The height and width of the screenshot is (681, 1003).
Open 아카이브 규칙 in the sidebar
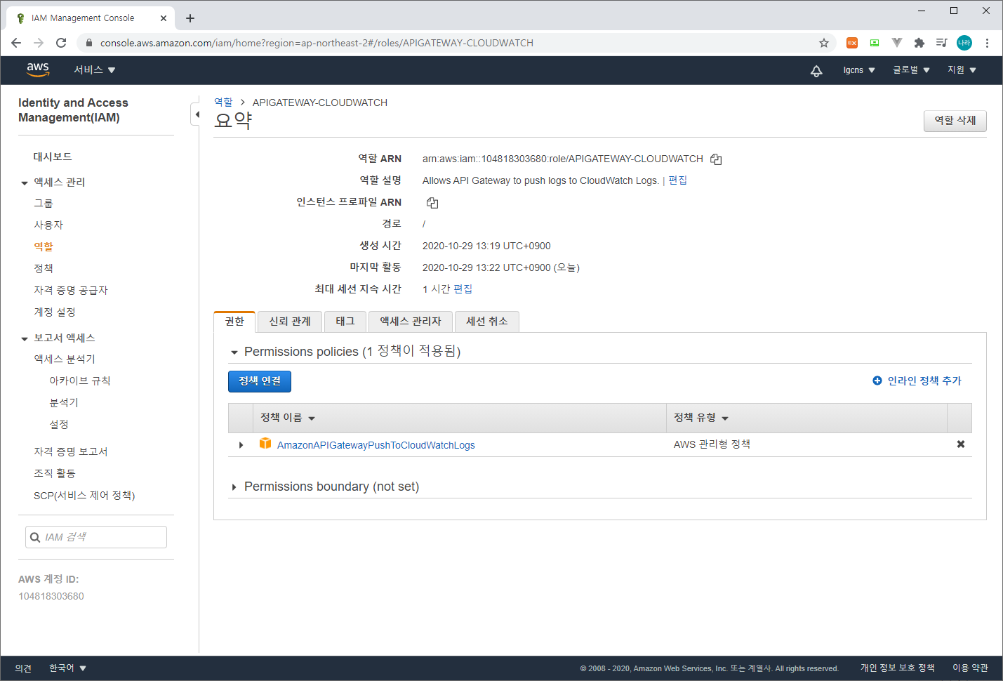click(80, 381)
